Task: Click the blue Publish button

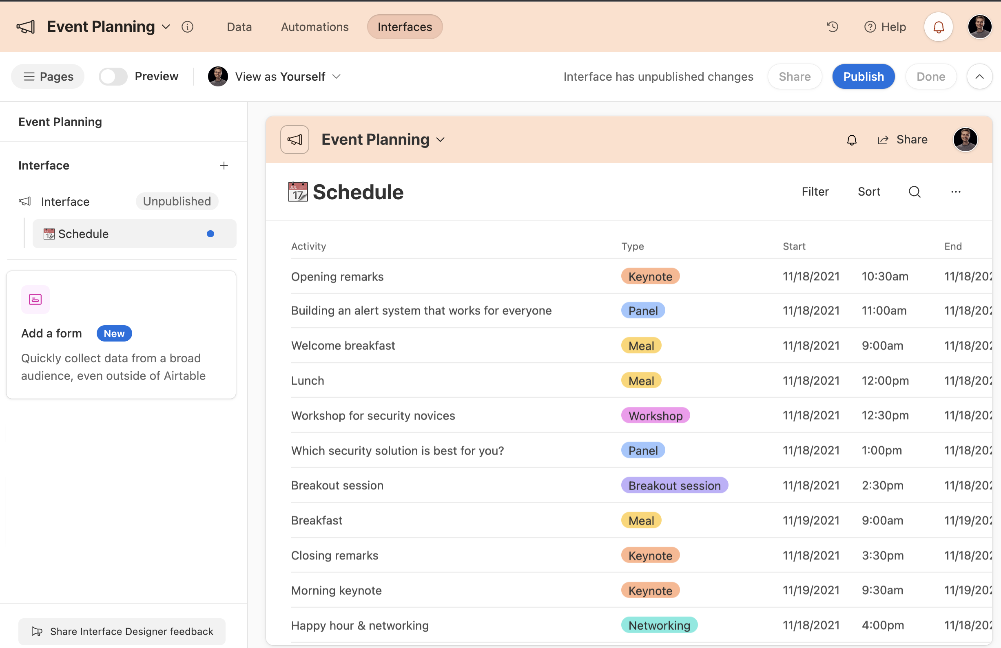Action: pos(863,77)
